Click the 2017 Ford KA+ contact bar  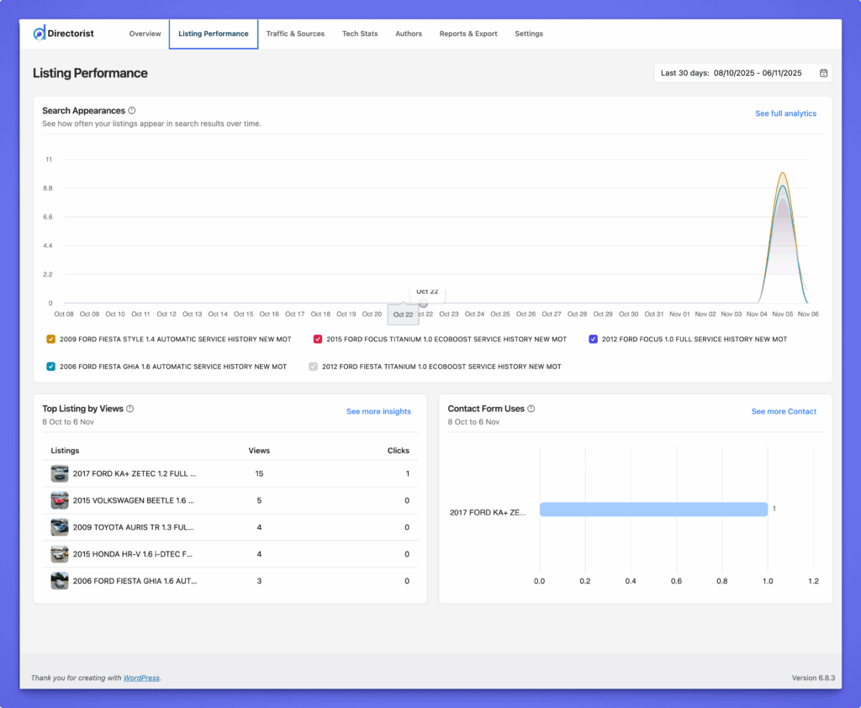653,510
